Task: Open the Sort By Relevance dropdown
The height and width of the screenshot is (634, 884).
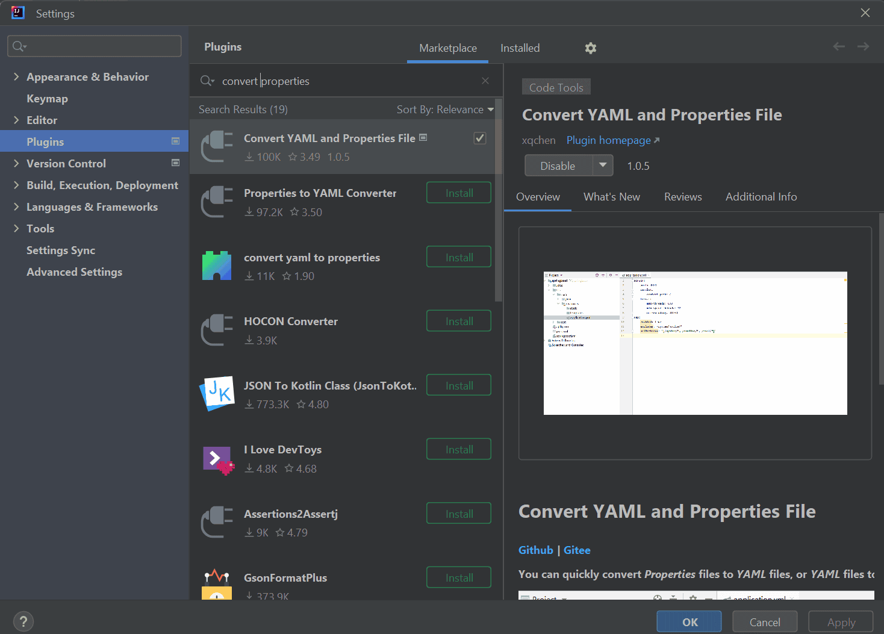Action: point(445,109)
